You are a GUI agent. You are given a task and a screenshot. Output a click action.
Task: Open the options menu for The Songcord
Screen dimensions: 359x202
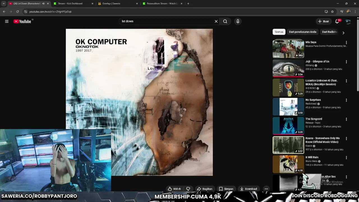pos(346,119)
